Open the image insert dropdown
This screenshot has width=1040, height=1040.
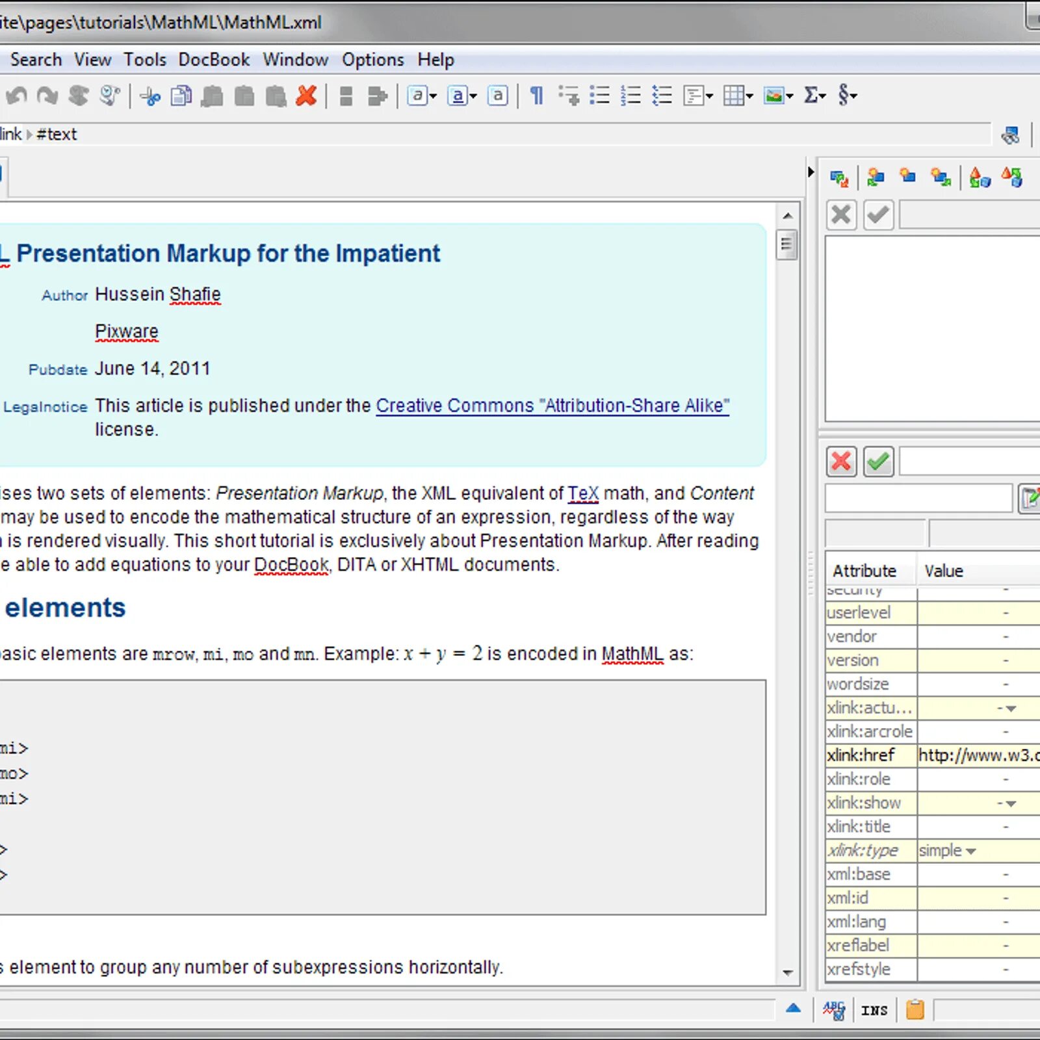[x=778, y=96]
